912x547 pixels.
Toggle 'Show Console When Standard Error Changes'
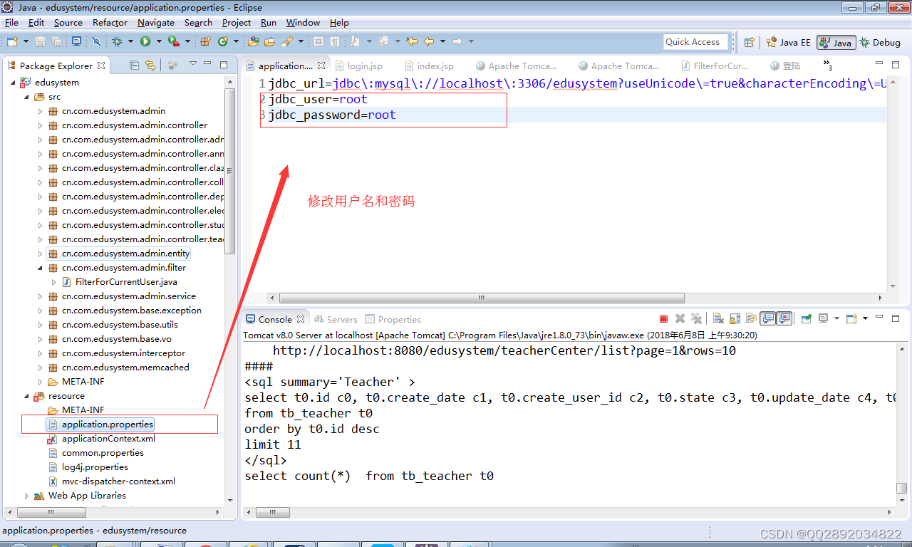click(x=784, y=318)
